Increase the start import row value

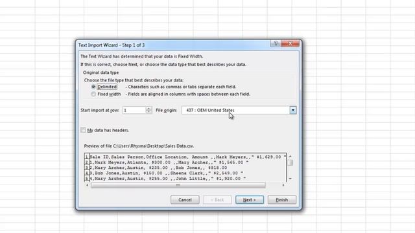pyautogui.click(x=148, y=108)
